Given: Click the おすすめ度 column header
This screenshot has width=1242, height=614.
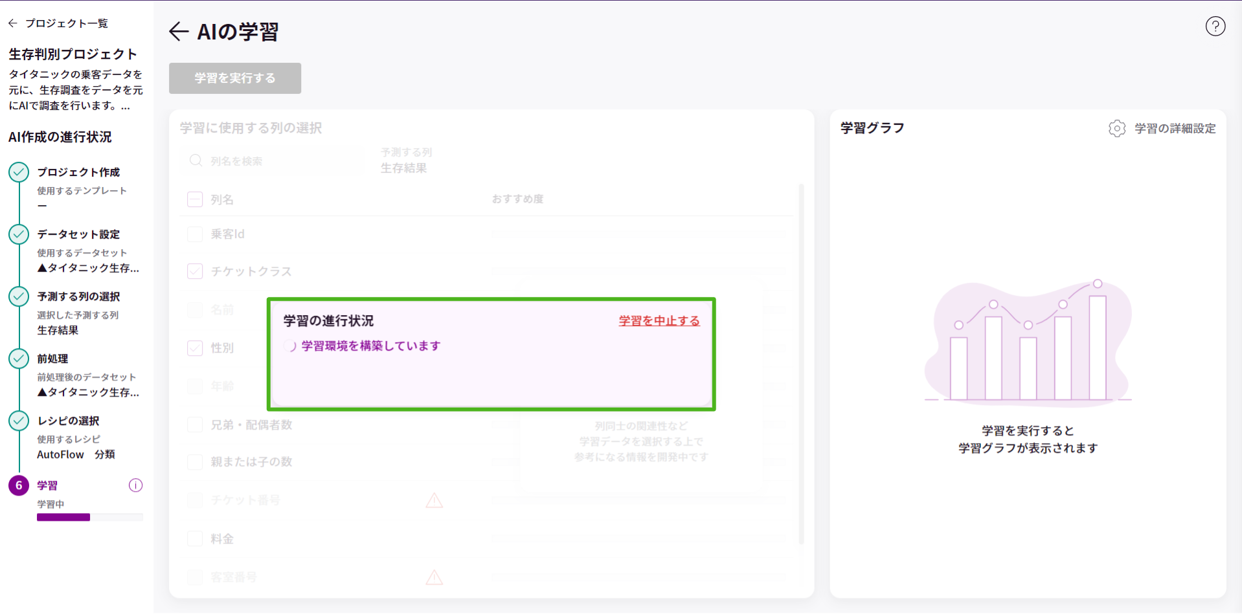Looking at the screenshot, I should tap(517, 199).
